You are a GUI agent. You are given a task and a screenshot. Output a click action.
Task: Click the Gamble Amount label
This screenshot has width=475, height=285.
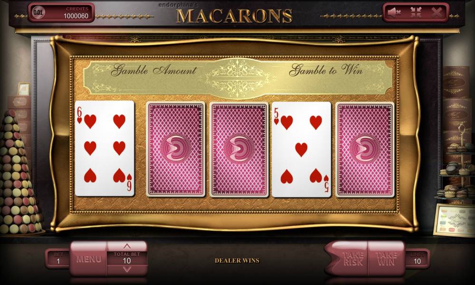154,70
